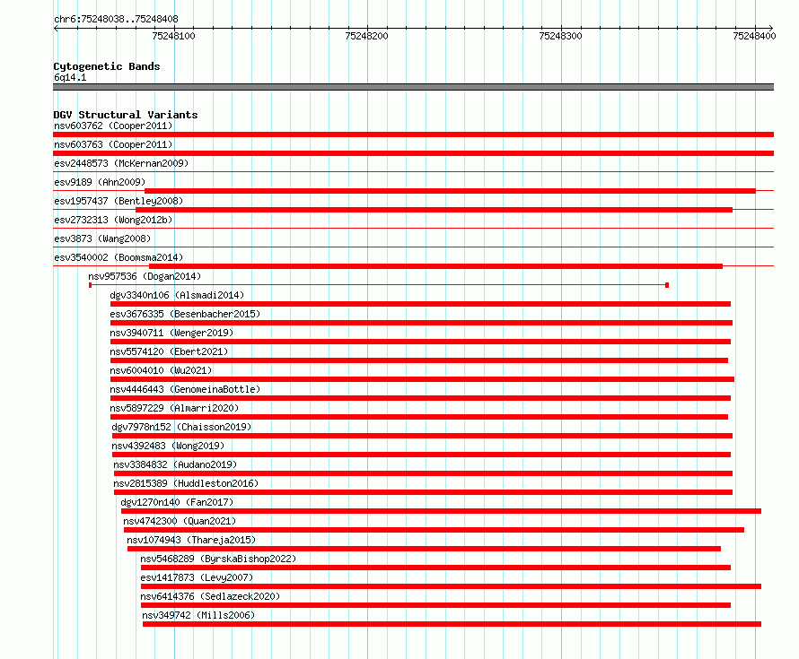799x659 pixels.
Task: Open nsv3940711 (Wenger2019) details
Action: [x=171, y=333]
